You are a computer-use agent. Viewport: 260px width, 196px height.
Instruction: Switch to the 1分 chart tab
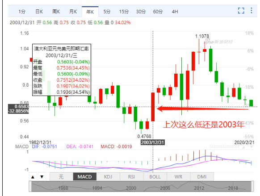pyautogui.click(x=22, y=12)
